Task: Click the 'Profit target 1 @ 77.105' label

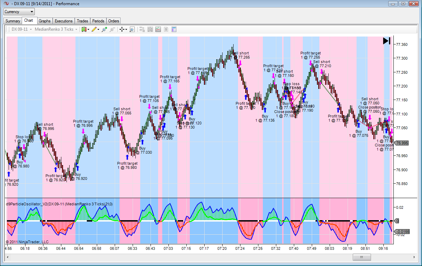Action: (149, 99)
